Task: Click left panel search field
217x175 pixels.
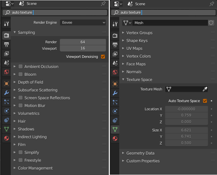Action: coord(55,12)
